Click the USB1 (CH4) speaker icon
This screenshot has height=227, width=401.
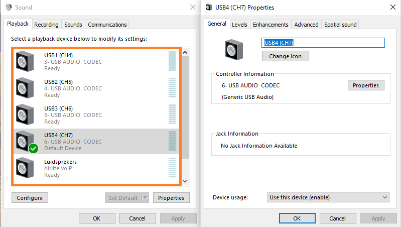pos(25,61)
